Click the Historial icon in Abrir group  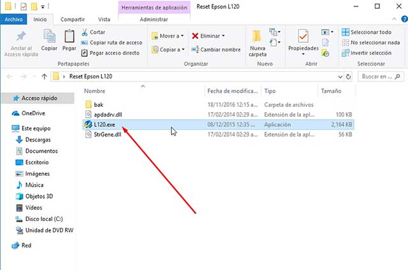pyautogui.click(x=325, y=53)
